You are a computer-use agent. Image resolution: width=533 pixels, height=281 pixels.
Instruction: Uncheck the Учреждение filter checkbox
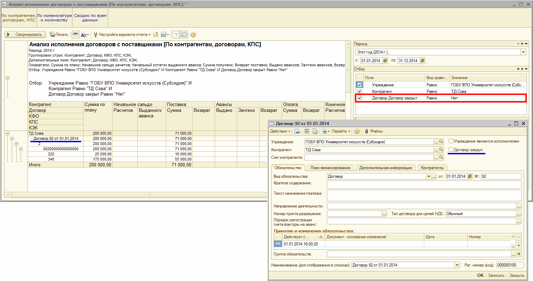coord(359,85)
